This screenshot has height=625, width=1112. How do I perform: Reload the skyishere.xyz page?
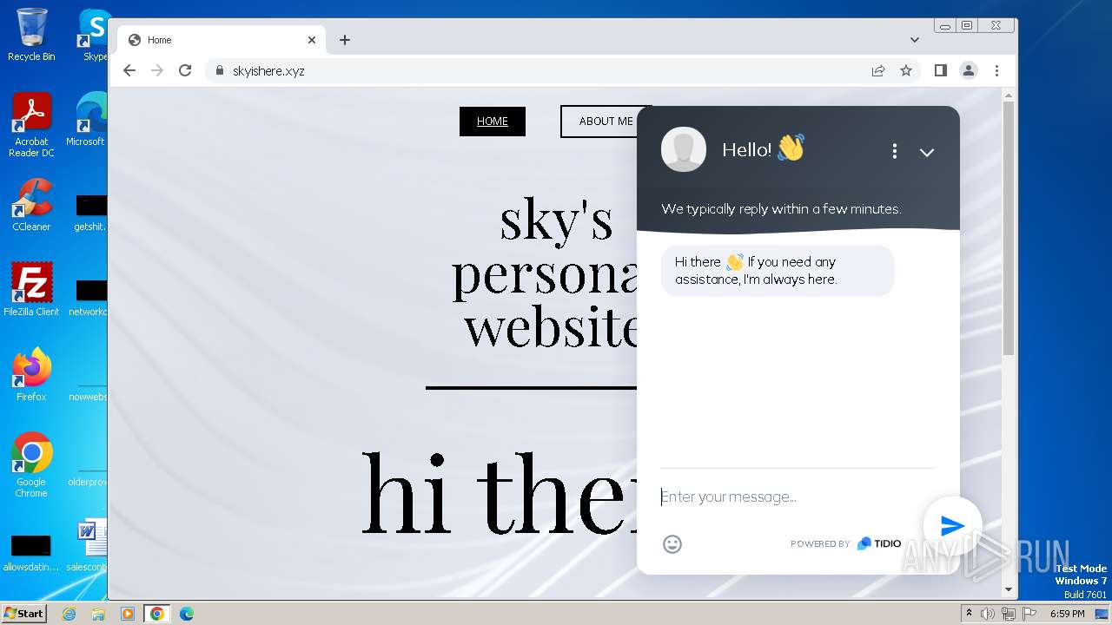[185, 70]
